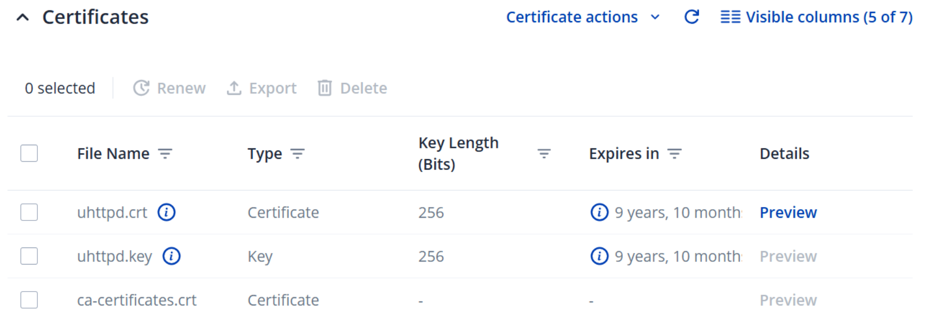The width and height of the screenshot is (940, 332).
Task: Click the File Name filter icon
Action: coord(165,154)
